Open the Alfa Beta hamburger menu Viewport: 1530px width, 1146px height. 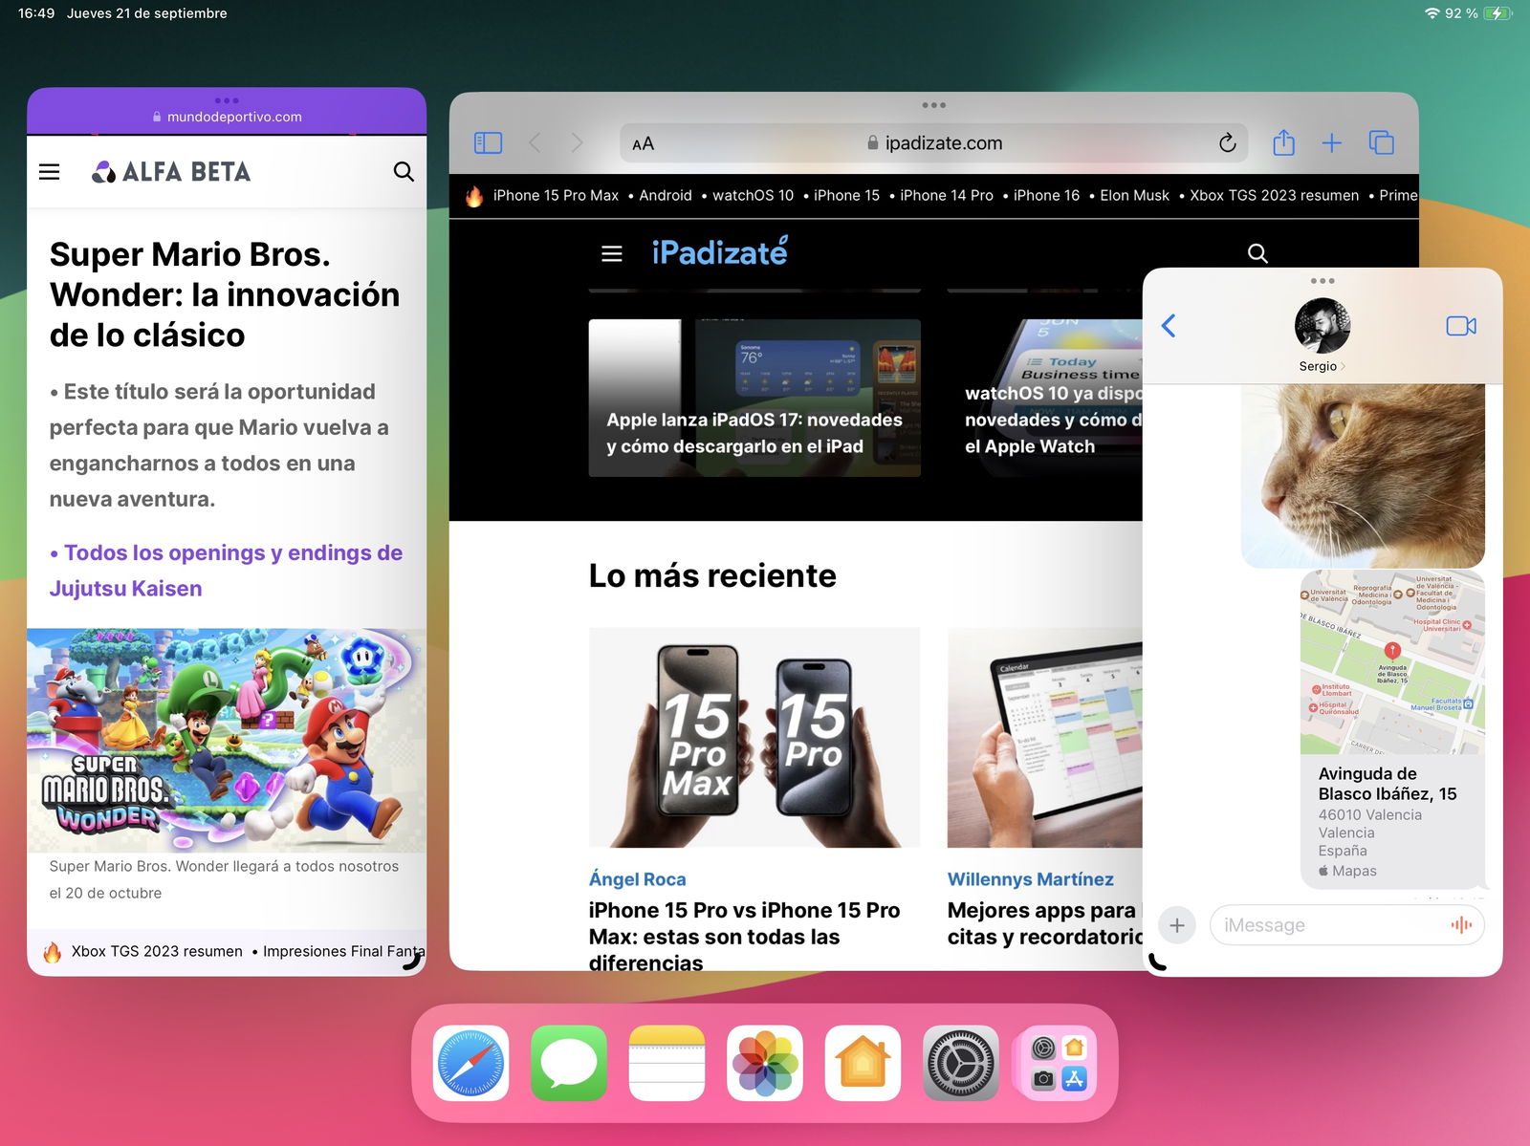pyautogui.click(x=50, y=171)
